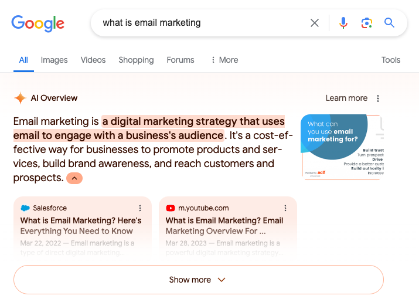Image resolution: width=419 pixels, height=299 pixels.
Task: Click the Google logo
Action: 38,23
